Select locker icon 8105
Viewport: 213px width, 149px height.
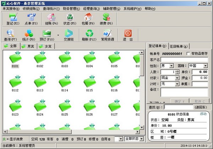click(x=114, y=59)
